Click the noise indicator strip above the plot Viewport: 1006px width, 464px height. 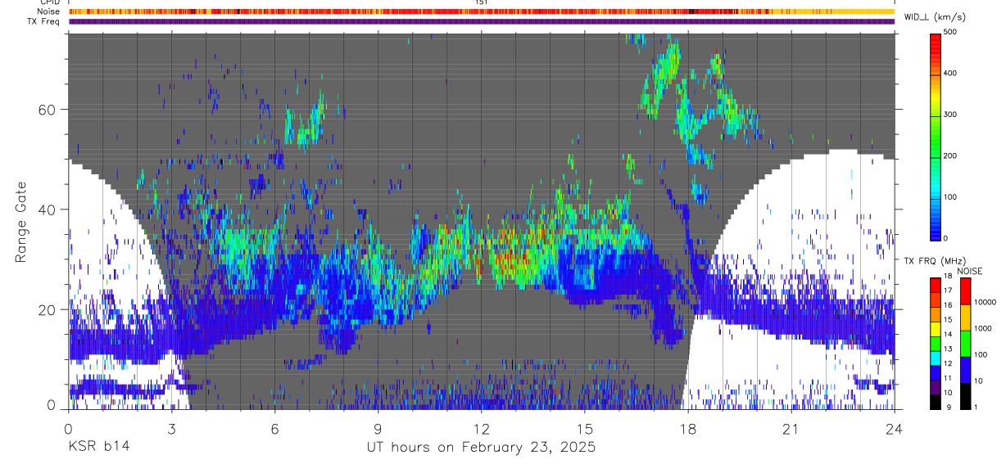(x=481, y=11)
